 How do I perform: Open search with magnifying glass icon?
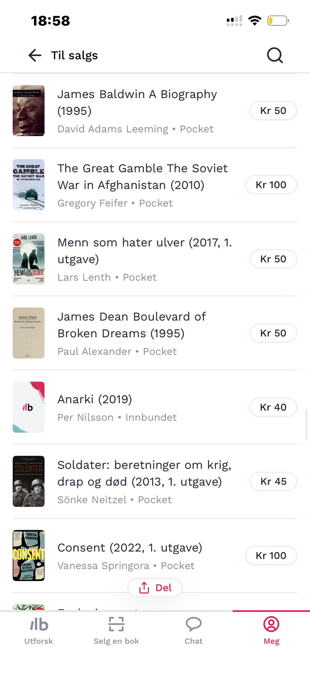275,55
